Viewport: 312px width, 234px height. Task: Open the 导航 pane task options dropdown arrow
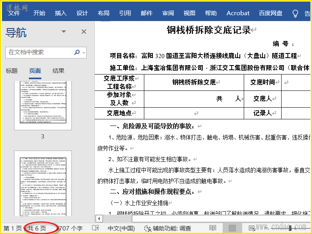tap(64, 32)
